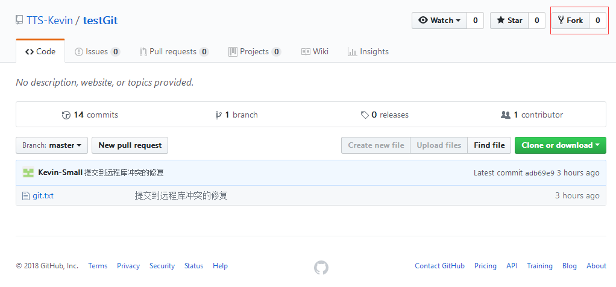616x287 pixels.
Task: Open the git.txt file
Action: tap(43, 195)
